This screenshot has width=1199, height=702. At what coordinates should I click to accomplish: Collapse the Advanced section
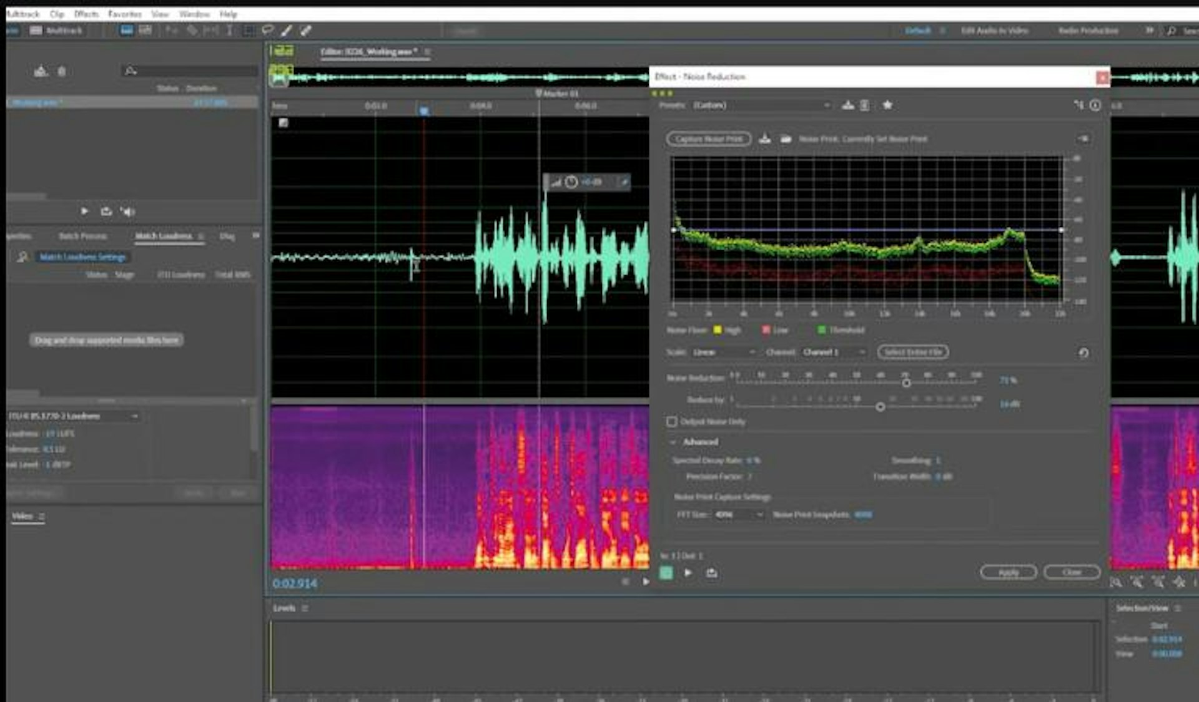pos(673,442)
